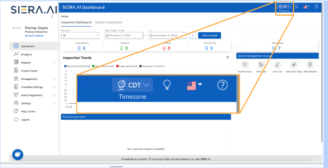Toggle Inspections Timed Out legend series

coord(152,66)
